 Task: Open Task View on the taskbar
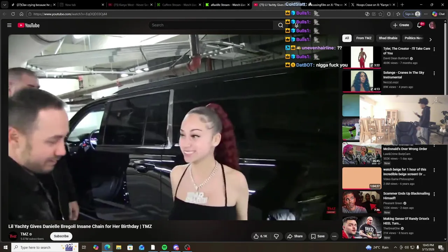point(84,247)
